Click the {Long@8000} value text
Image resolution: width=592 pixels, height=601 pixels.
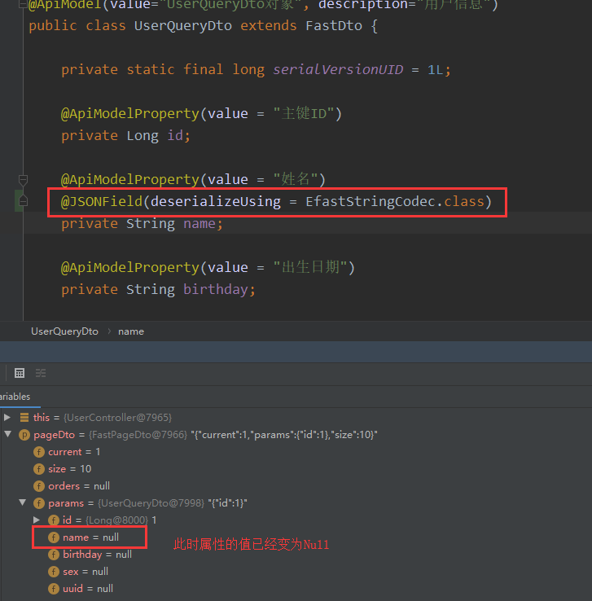click(x=117, y=520)
